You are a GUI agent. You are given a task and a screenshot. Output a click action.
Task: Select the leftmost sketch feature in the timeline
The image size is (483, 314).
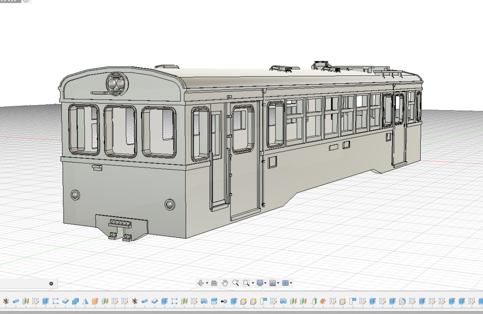tap(35, 301)
